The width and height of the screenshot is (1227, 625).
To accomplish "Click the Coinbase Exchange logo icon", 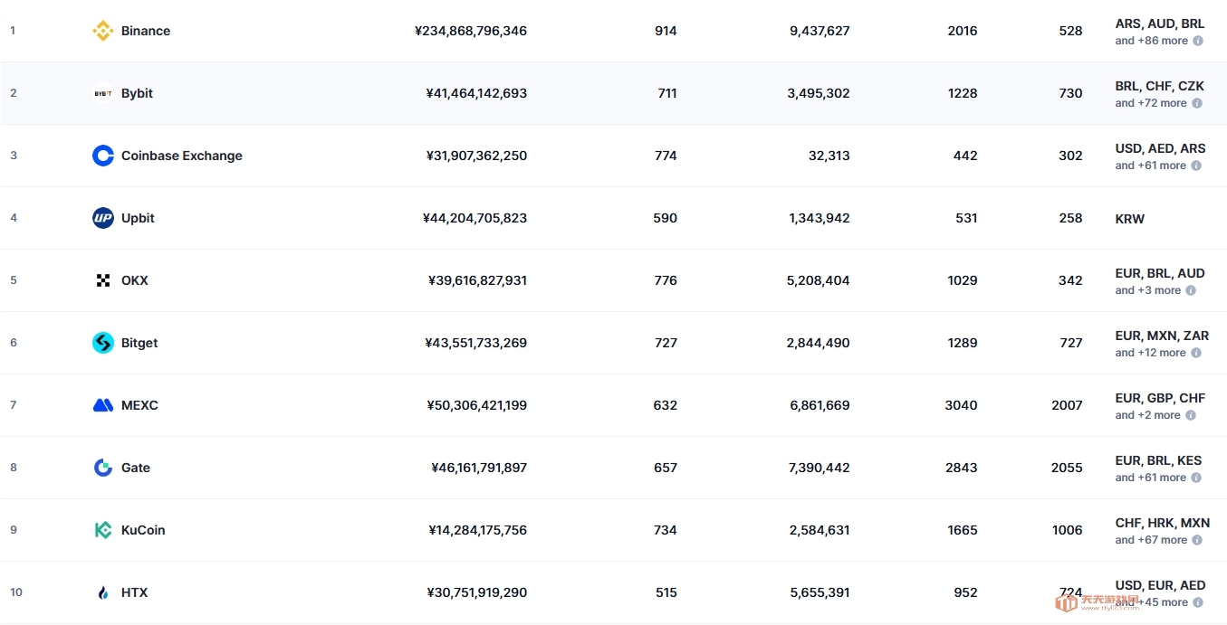I will [x=103, y=156].
